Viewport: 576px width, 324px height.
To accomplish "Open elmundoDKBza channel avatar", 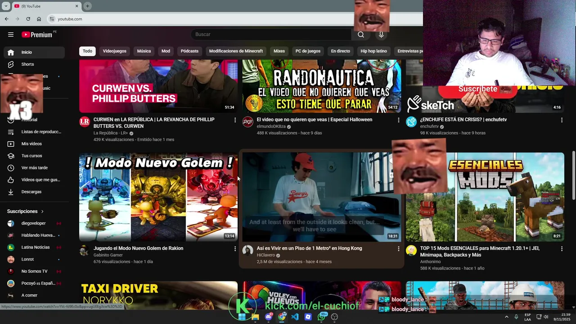I will [248, 122].
